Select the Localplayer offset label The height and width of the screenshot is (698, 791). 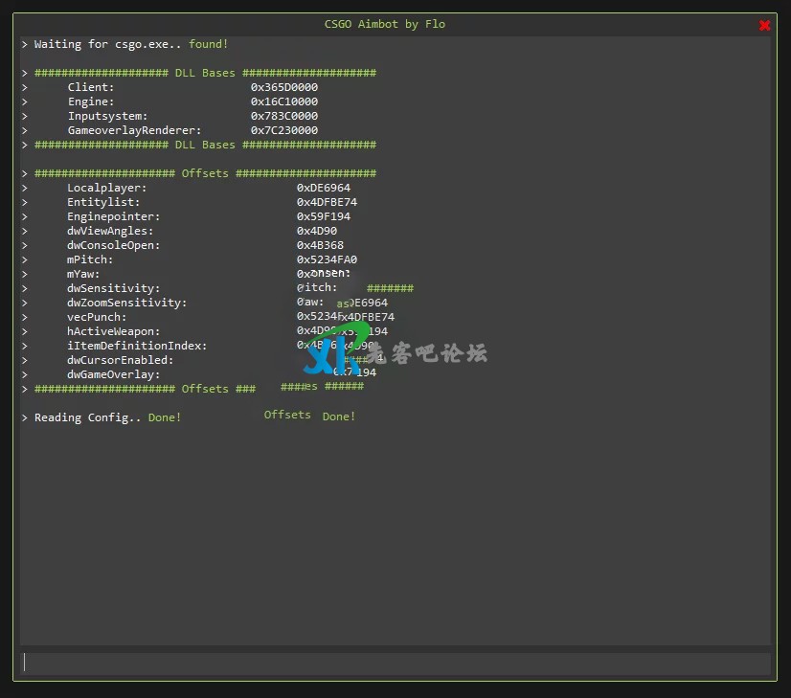(106, 188)
